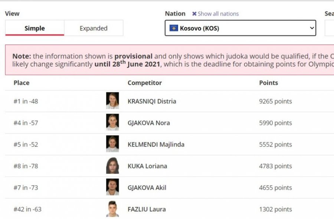Switch to the Simple view tab

point(35,28)
